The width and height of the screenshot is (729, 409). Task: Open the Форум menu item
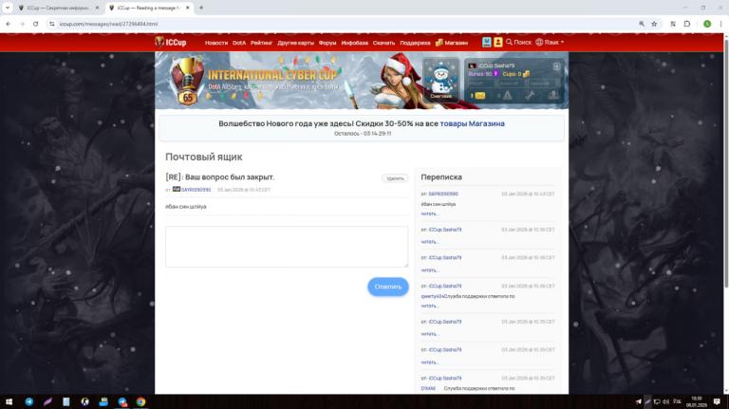[327, 43]
